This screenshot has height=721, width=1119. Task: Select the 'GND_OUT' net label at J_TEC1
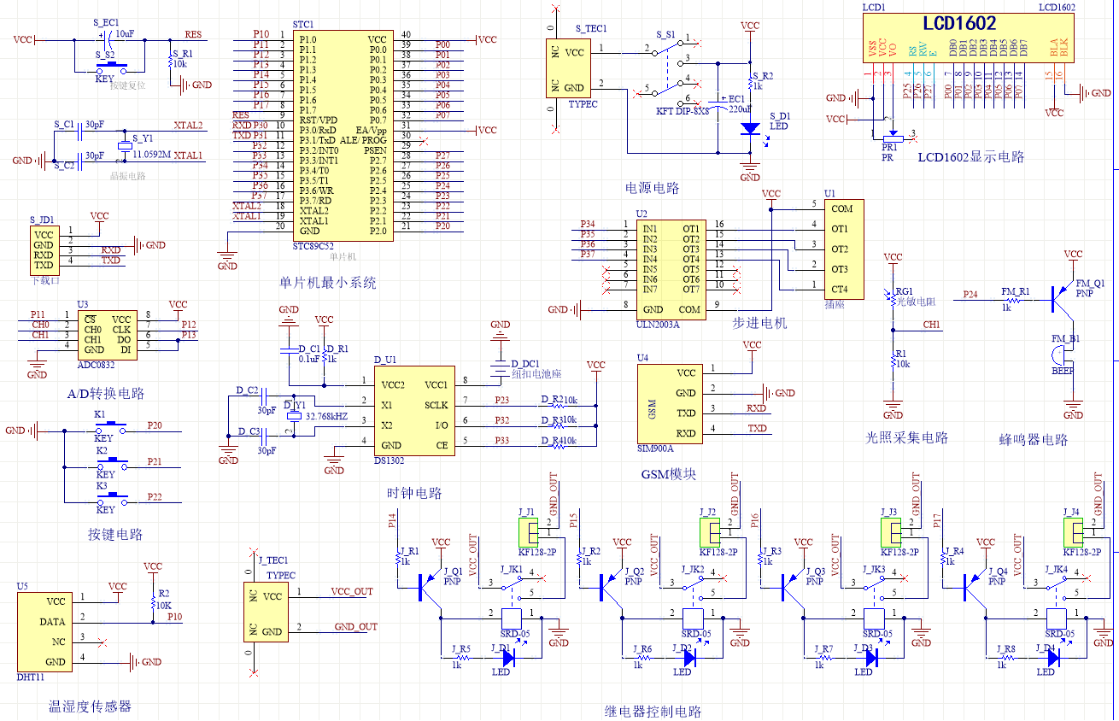[355, 626]
